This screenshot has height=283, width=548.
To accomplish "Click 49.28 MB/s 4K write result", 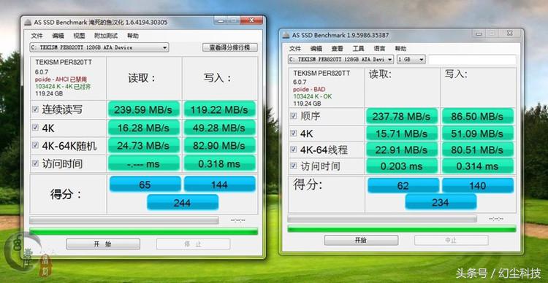I will pos(219,128).
